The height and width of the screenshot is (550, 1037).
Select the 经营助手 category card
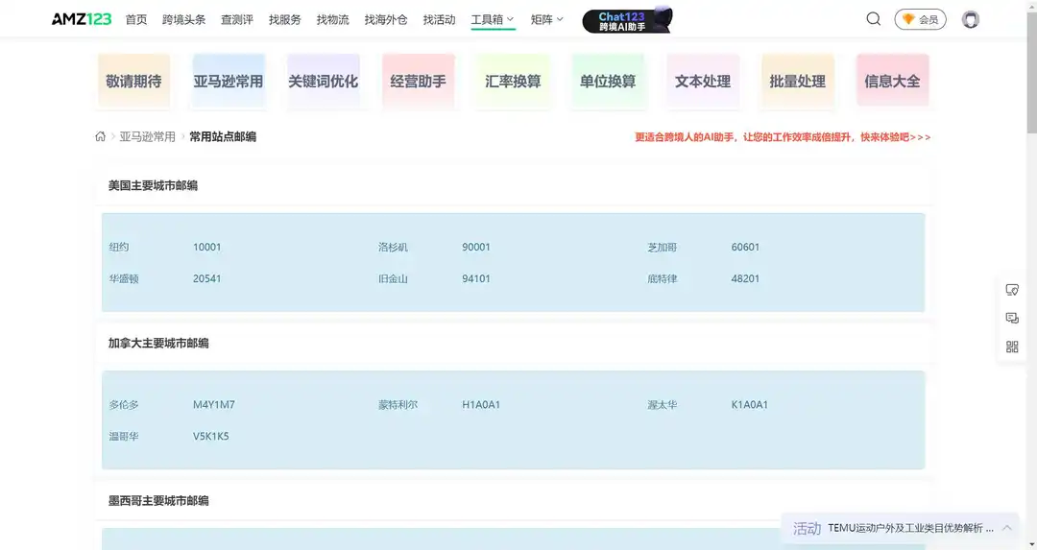(418, 81)
